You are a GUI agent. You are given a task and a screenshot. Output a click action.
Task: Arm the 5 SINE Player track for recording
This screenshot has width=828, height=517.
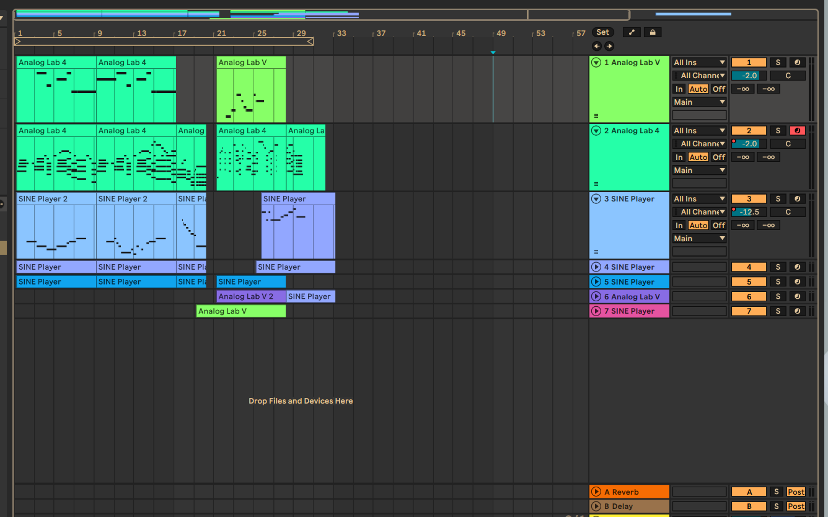(797, 282)
